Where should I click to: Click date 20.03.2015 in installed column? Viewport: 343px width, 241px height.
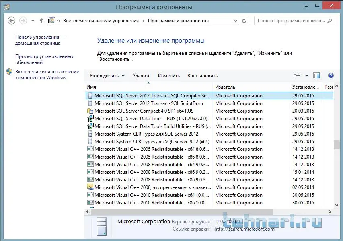tap(303, 111)
